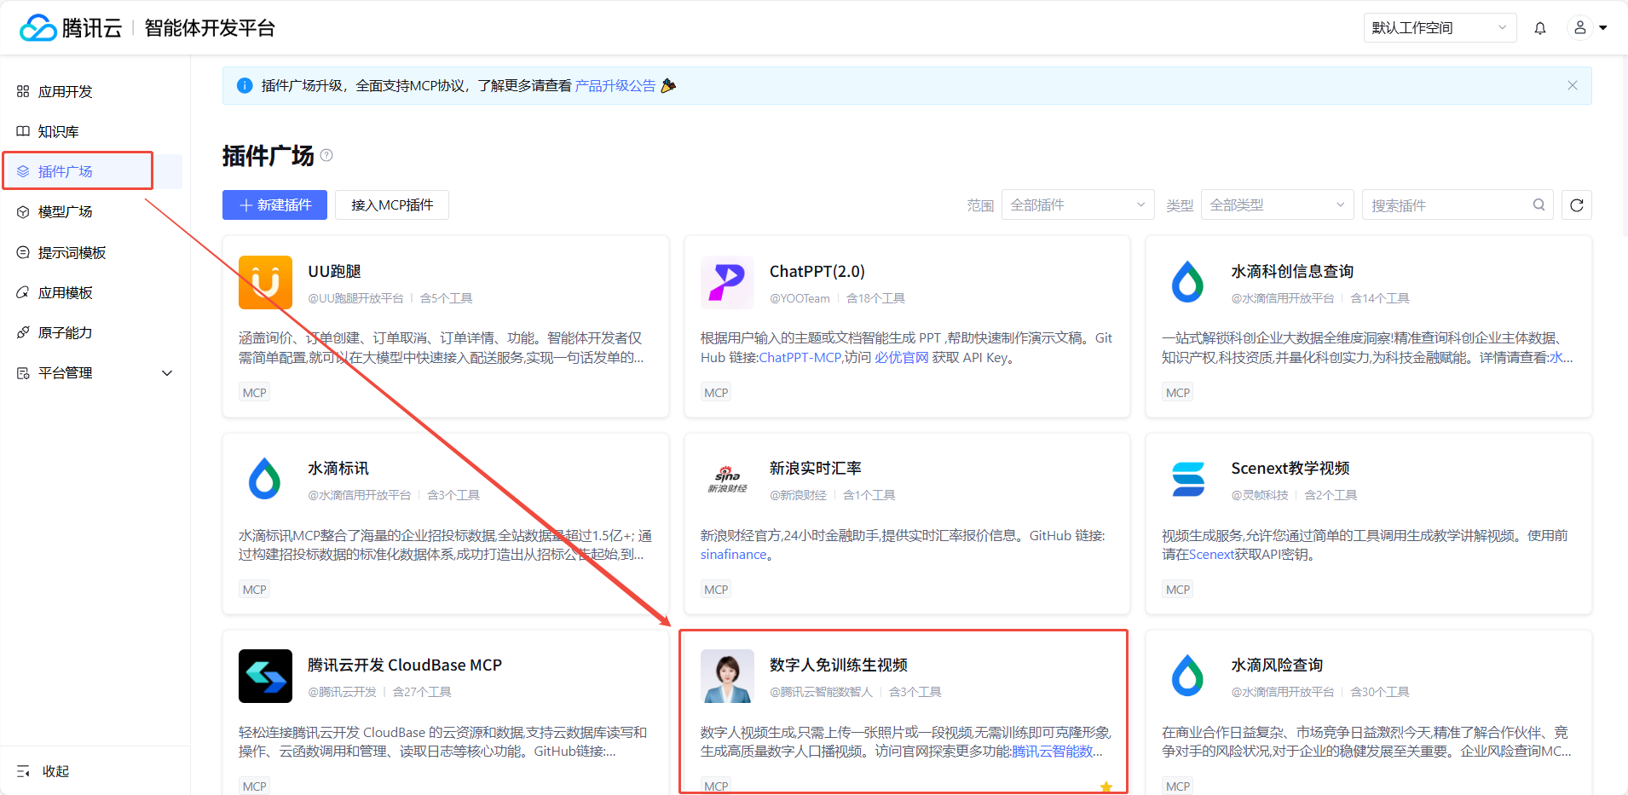The width and height of the screenshot is (1628, 795).
Task: Click the 收起 label in the sidebar
Action: (55, 771)
